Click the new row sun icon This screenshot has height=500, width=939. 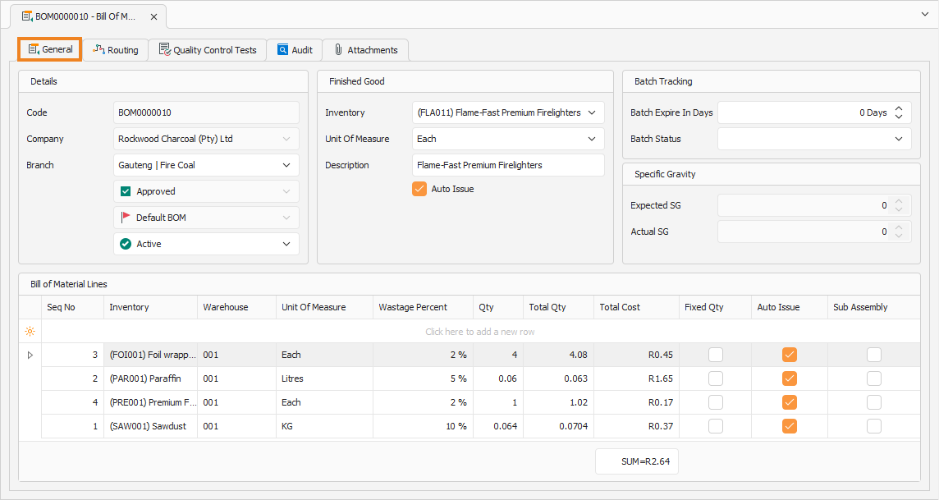pos(30,331)
